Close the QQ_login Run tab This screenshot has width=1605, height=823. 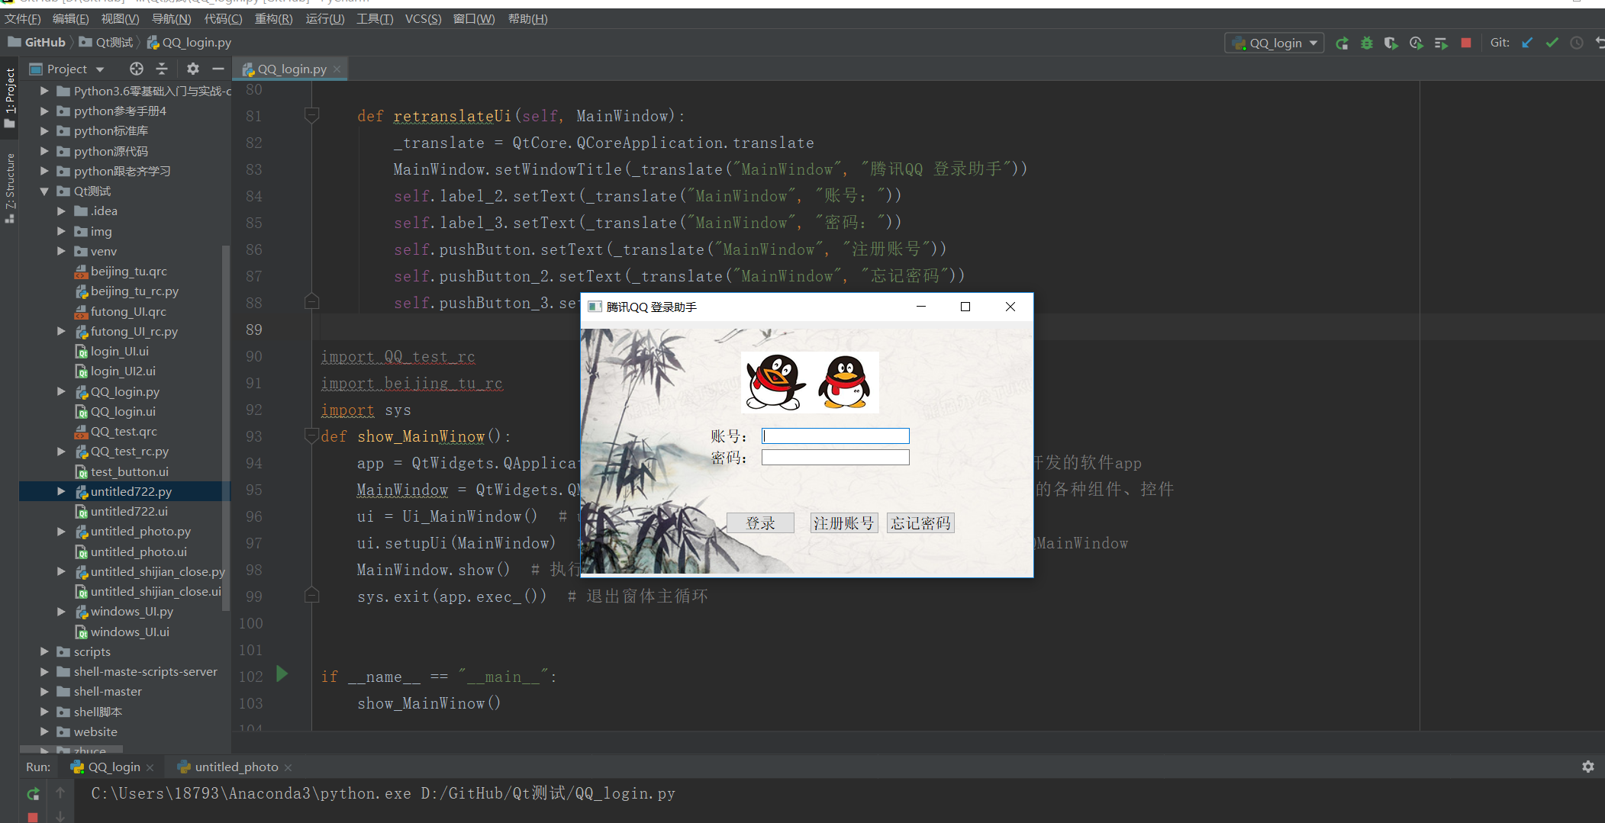tap(150, 767)
